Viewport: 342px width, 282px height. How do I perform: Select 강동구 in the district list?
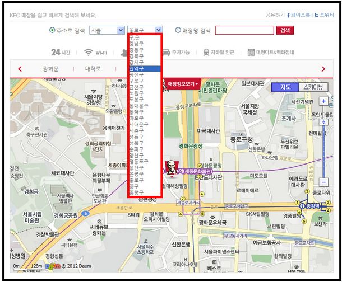click(x=145, y=50)
